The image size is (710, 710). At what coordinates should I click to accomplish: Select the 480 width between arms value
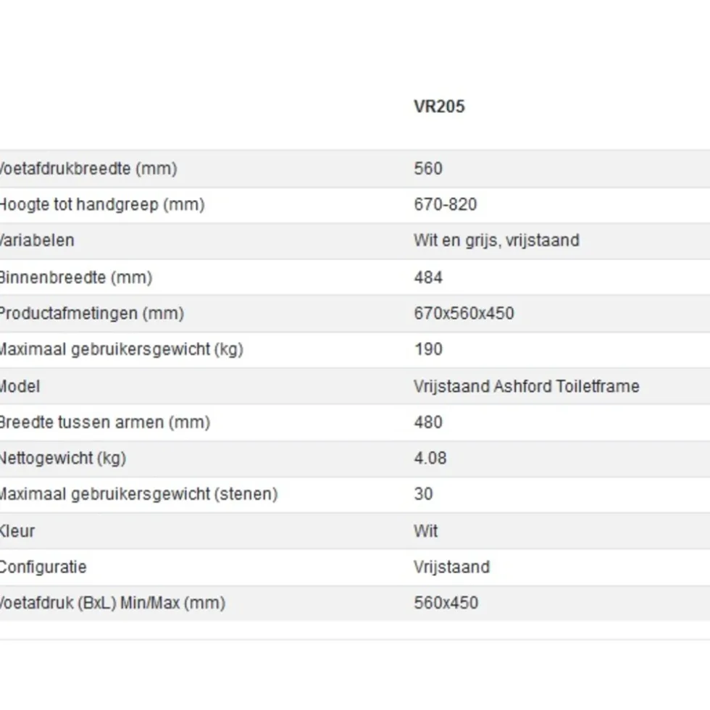point(428,422)
